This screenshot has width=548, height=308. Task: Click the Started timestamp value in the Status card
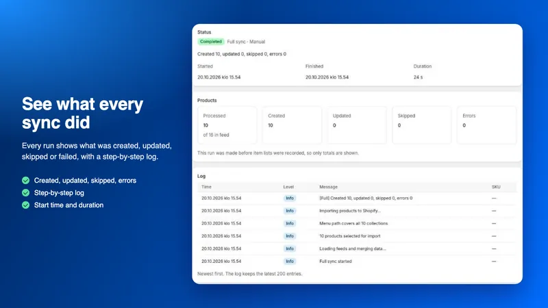[x=219, y=77]
